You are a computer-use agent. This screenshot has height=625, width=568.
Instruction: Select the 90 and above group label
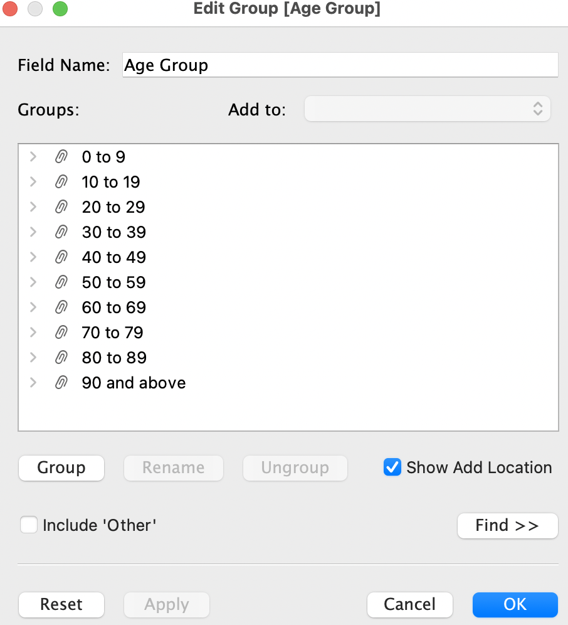[134, 383]
